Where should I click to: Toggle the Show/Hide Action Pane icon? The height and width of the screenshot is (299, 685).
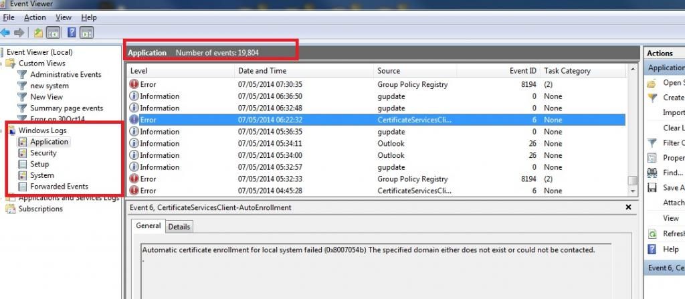87,33
